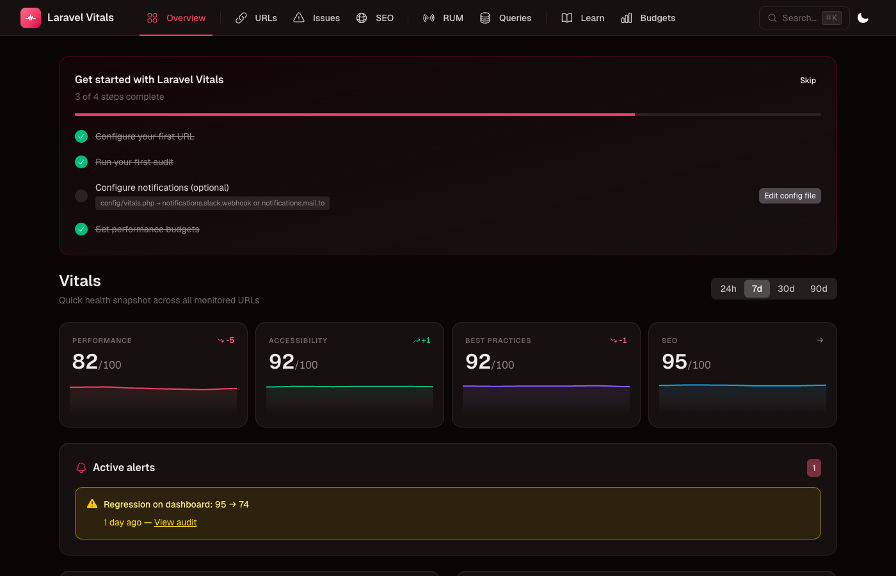896x576 pixels.
Task: Click the struck-through 'Set performance budgets' step
Action: tap(147, 229)
